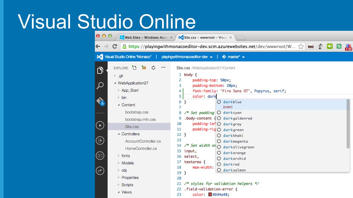
Task: Open the master* branch dropdown
Action: (233, 57)
